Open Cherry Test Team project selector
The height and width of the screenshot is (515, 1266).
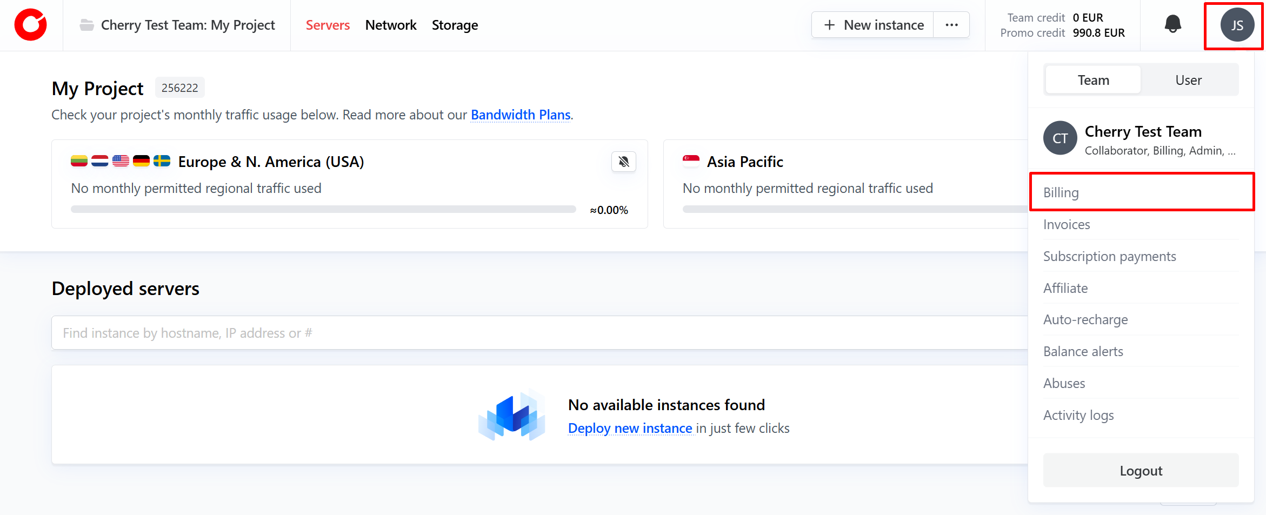188,25
